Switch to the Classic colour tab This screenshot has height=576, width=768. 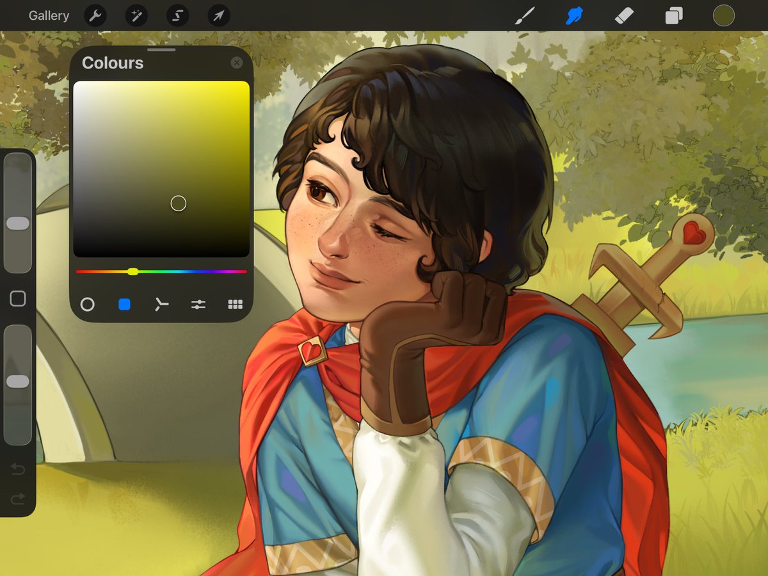click(124, 305)
